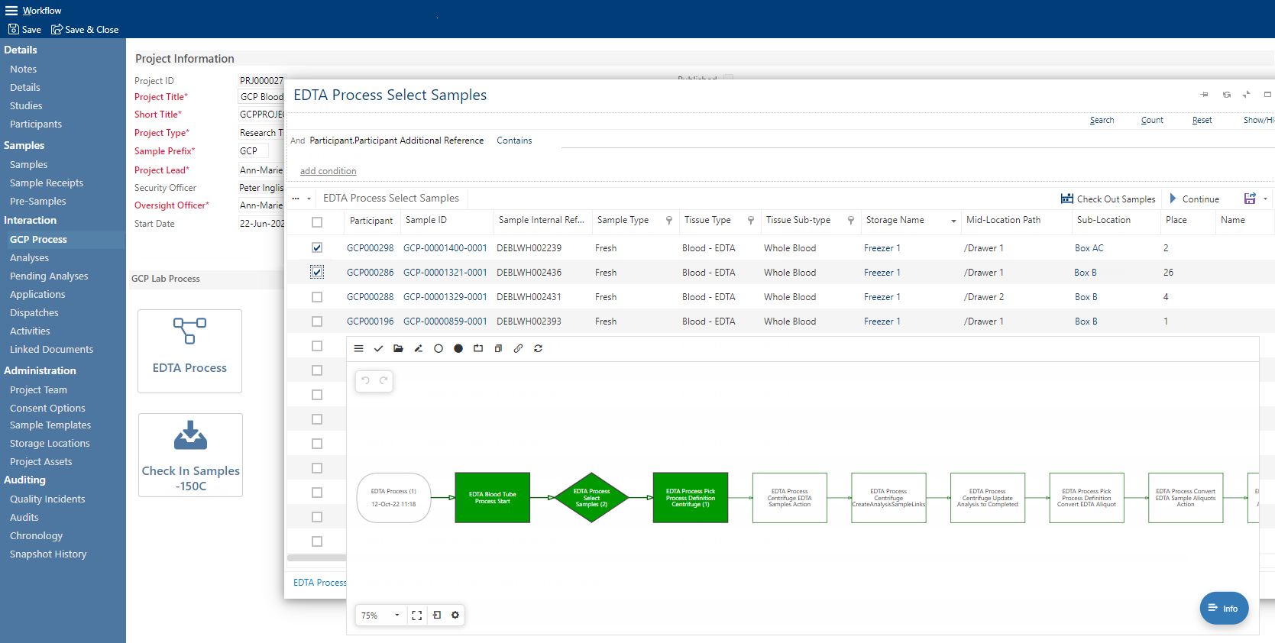
Task: Open the Sample Receipts sidebar item
Action: (47, 183)
